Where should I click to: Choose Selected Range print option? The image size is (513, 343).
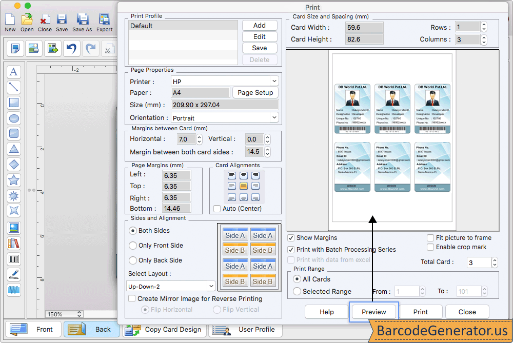pos(297,291)
